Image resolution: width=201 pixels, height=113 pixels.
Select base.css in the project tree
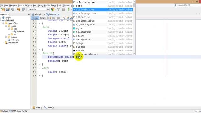[20, 31]
